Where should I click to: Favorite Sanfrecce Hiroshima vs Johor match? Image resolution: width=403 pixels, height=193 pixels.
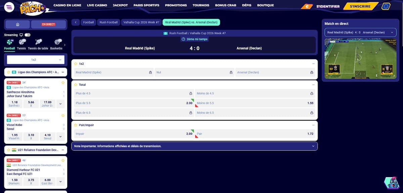pos(63,83)
